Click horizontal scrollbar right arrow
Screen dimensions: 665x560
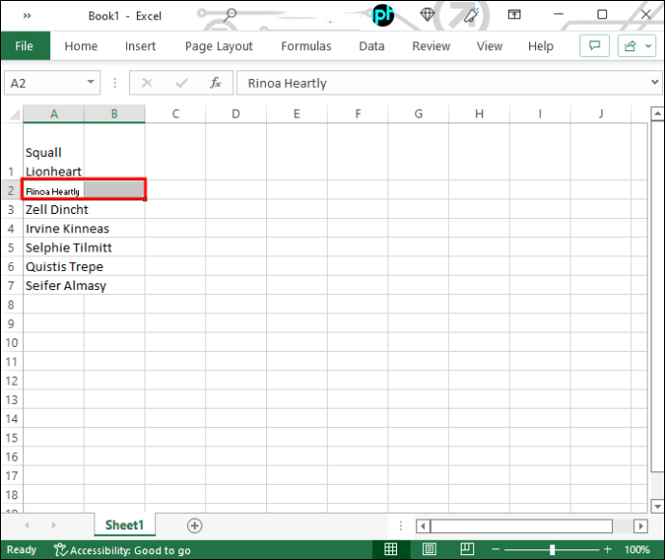(x=640, y=526)
